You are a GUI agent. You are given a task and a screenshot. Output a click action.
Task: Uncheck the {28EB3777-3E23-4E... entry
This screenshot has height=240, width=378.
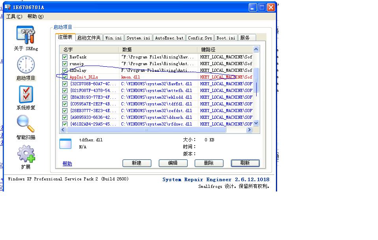(x=65, y=111)
